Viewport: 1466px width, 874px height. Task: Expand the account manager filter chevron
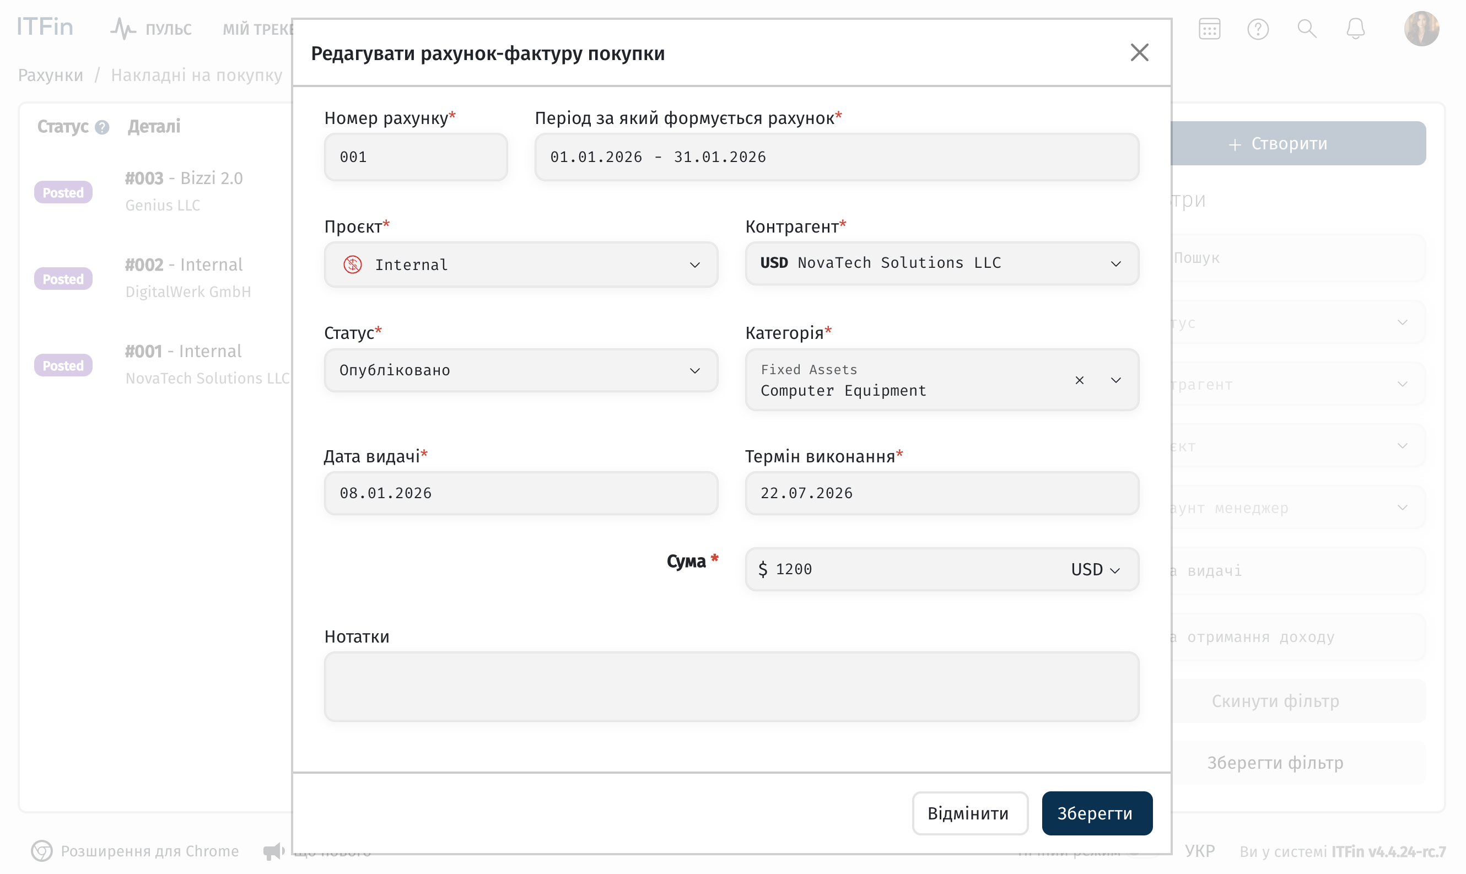[x=1402, y=508]
